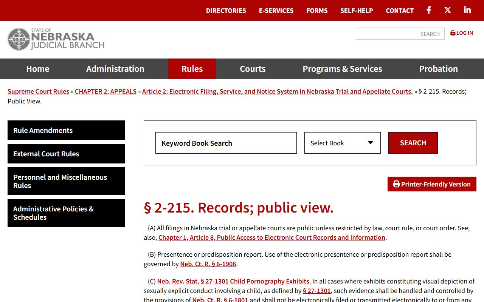Open Neb. Ct. R. § 6-1906 link
Viewport: 484px width, 302px height.
tap(208, 264)
